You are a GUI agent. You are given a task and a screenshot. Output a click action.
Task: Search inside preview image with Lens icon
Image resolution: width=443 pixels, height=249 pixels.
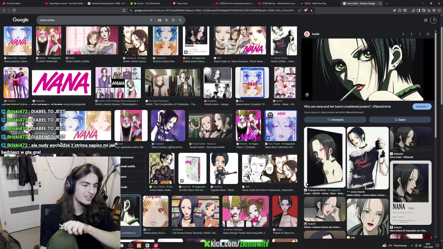pos(307,95)
